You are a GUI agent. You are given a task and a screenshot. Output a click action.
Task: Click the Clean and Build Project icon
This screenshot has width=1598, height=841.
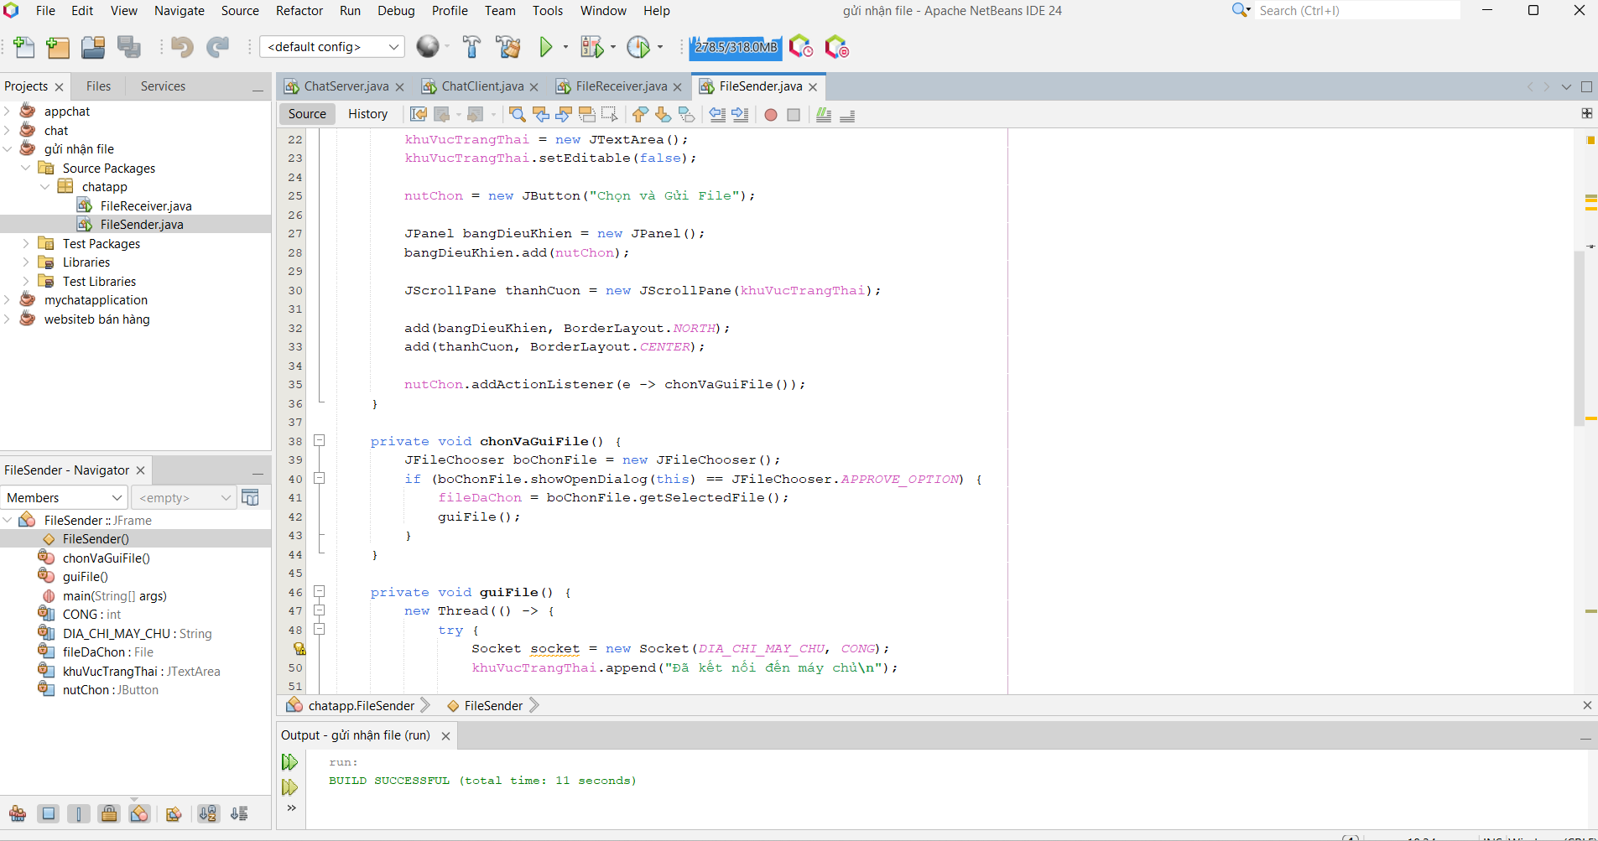(508, 47)
